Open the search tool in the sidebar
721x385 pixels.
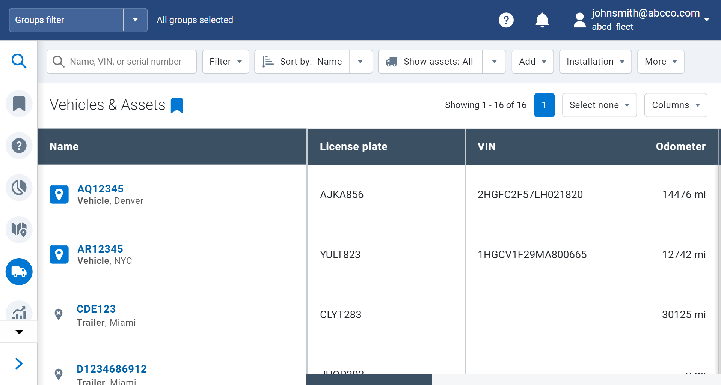click(x=19, y=61)
